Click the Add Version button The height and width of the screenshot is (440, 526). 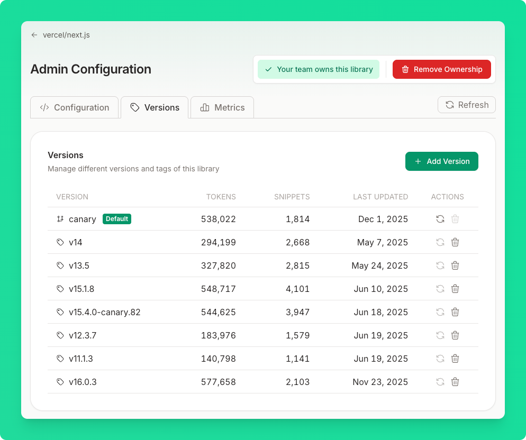(x=442, y=161)
